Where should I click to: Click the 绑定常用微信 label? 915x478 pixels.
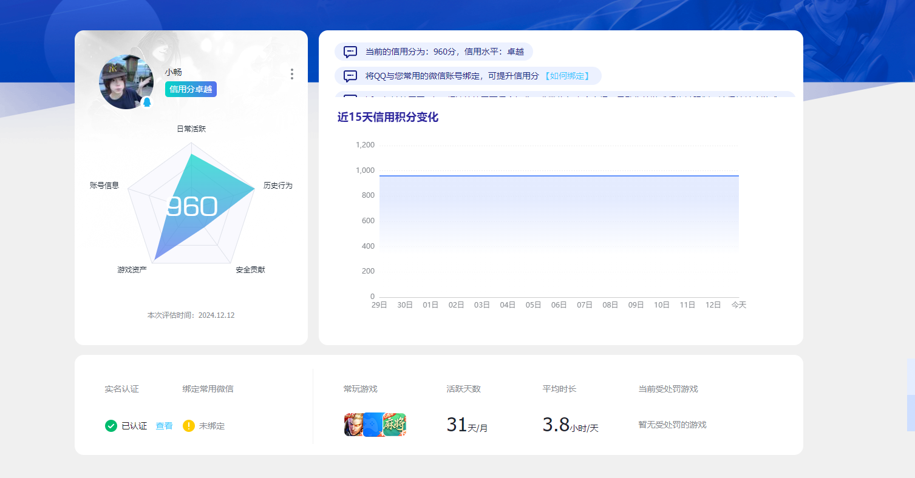coord(208,389)
